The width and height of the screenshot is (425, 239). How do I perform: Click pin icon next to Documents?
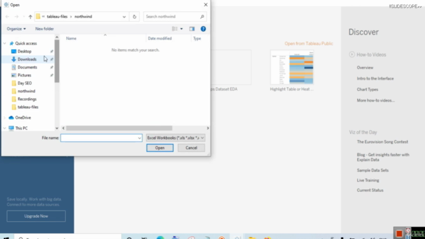pos(52,67)
